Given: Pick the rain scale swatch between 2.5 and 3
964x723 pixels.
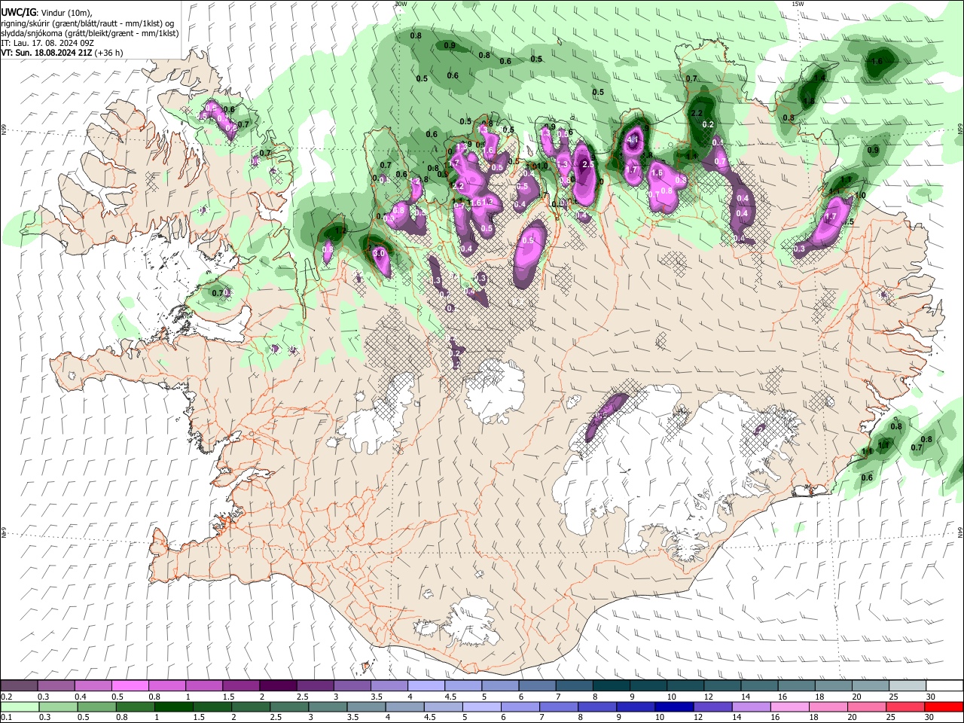Looking at the screenshot, I should click(x=289, y=707).
